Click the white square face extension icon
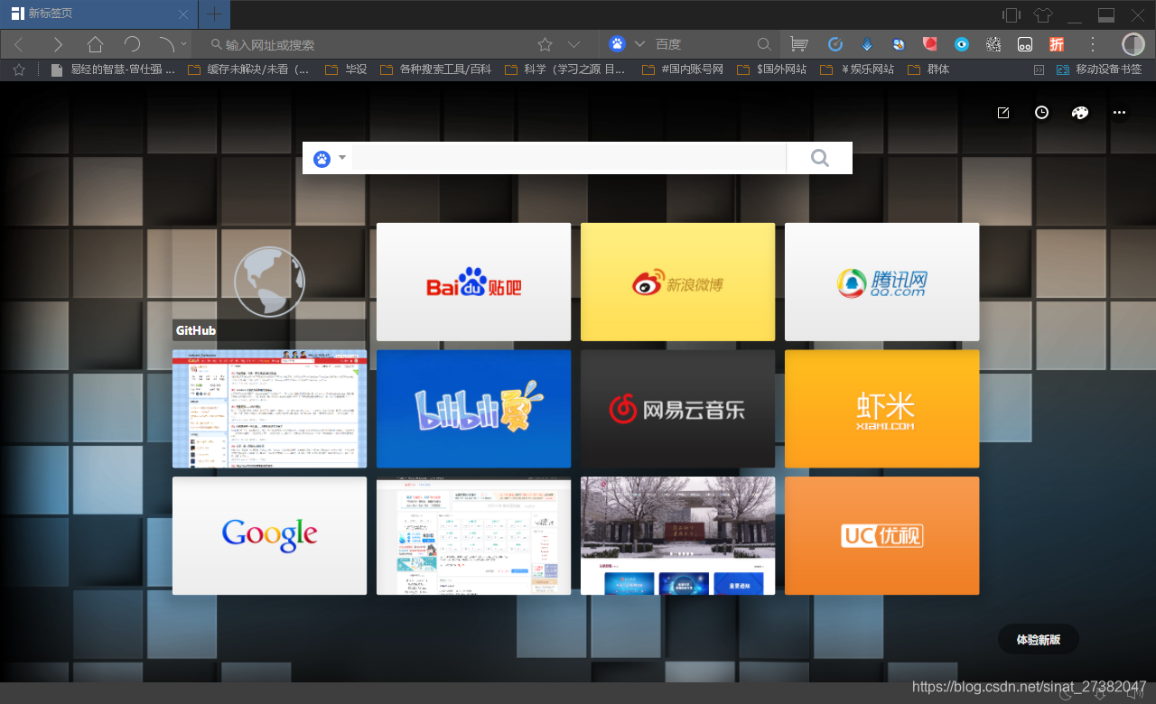This screenshot has height=704, width=1156. [x=1025, y=44]
